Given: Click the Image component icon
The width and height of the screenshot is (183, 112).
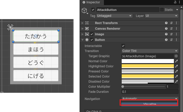Looking at the screenshot, I should coord(87,34).
